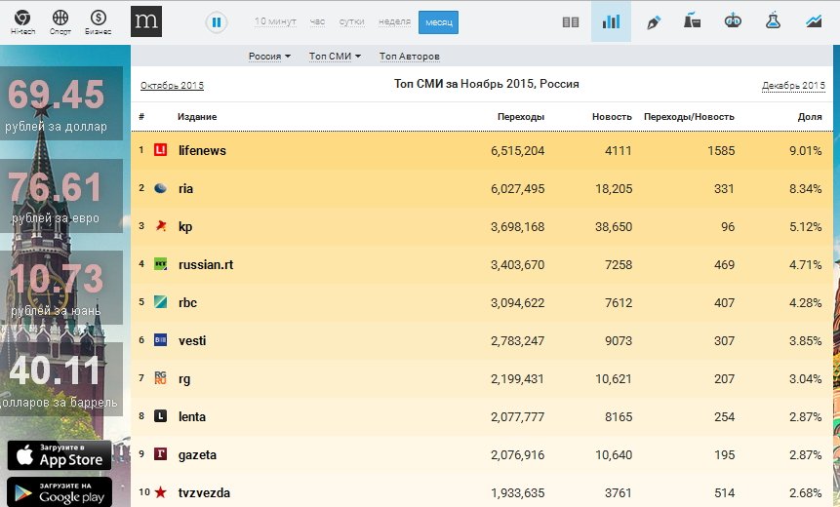840x507 pixels.
Task: Open the rg publication
Action: [x=183, y=379]
